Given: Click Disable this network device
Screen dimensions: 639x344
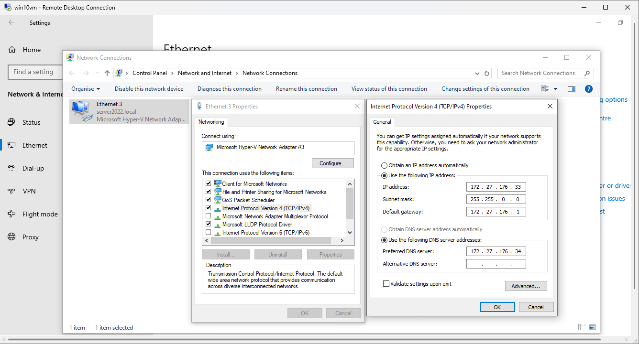Looking at the screenshot, I should 149,89.
